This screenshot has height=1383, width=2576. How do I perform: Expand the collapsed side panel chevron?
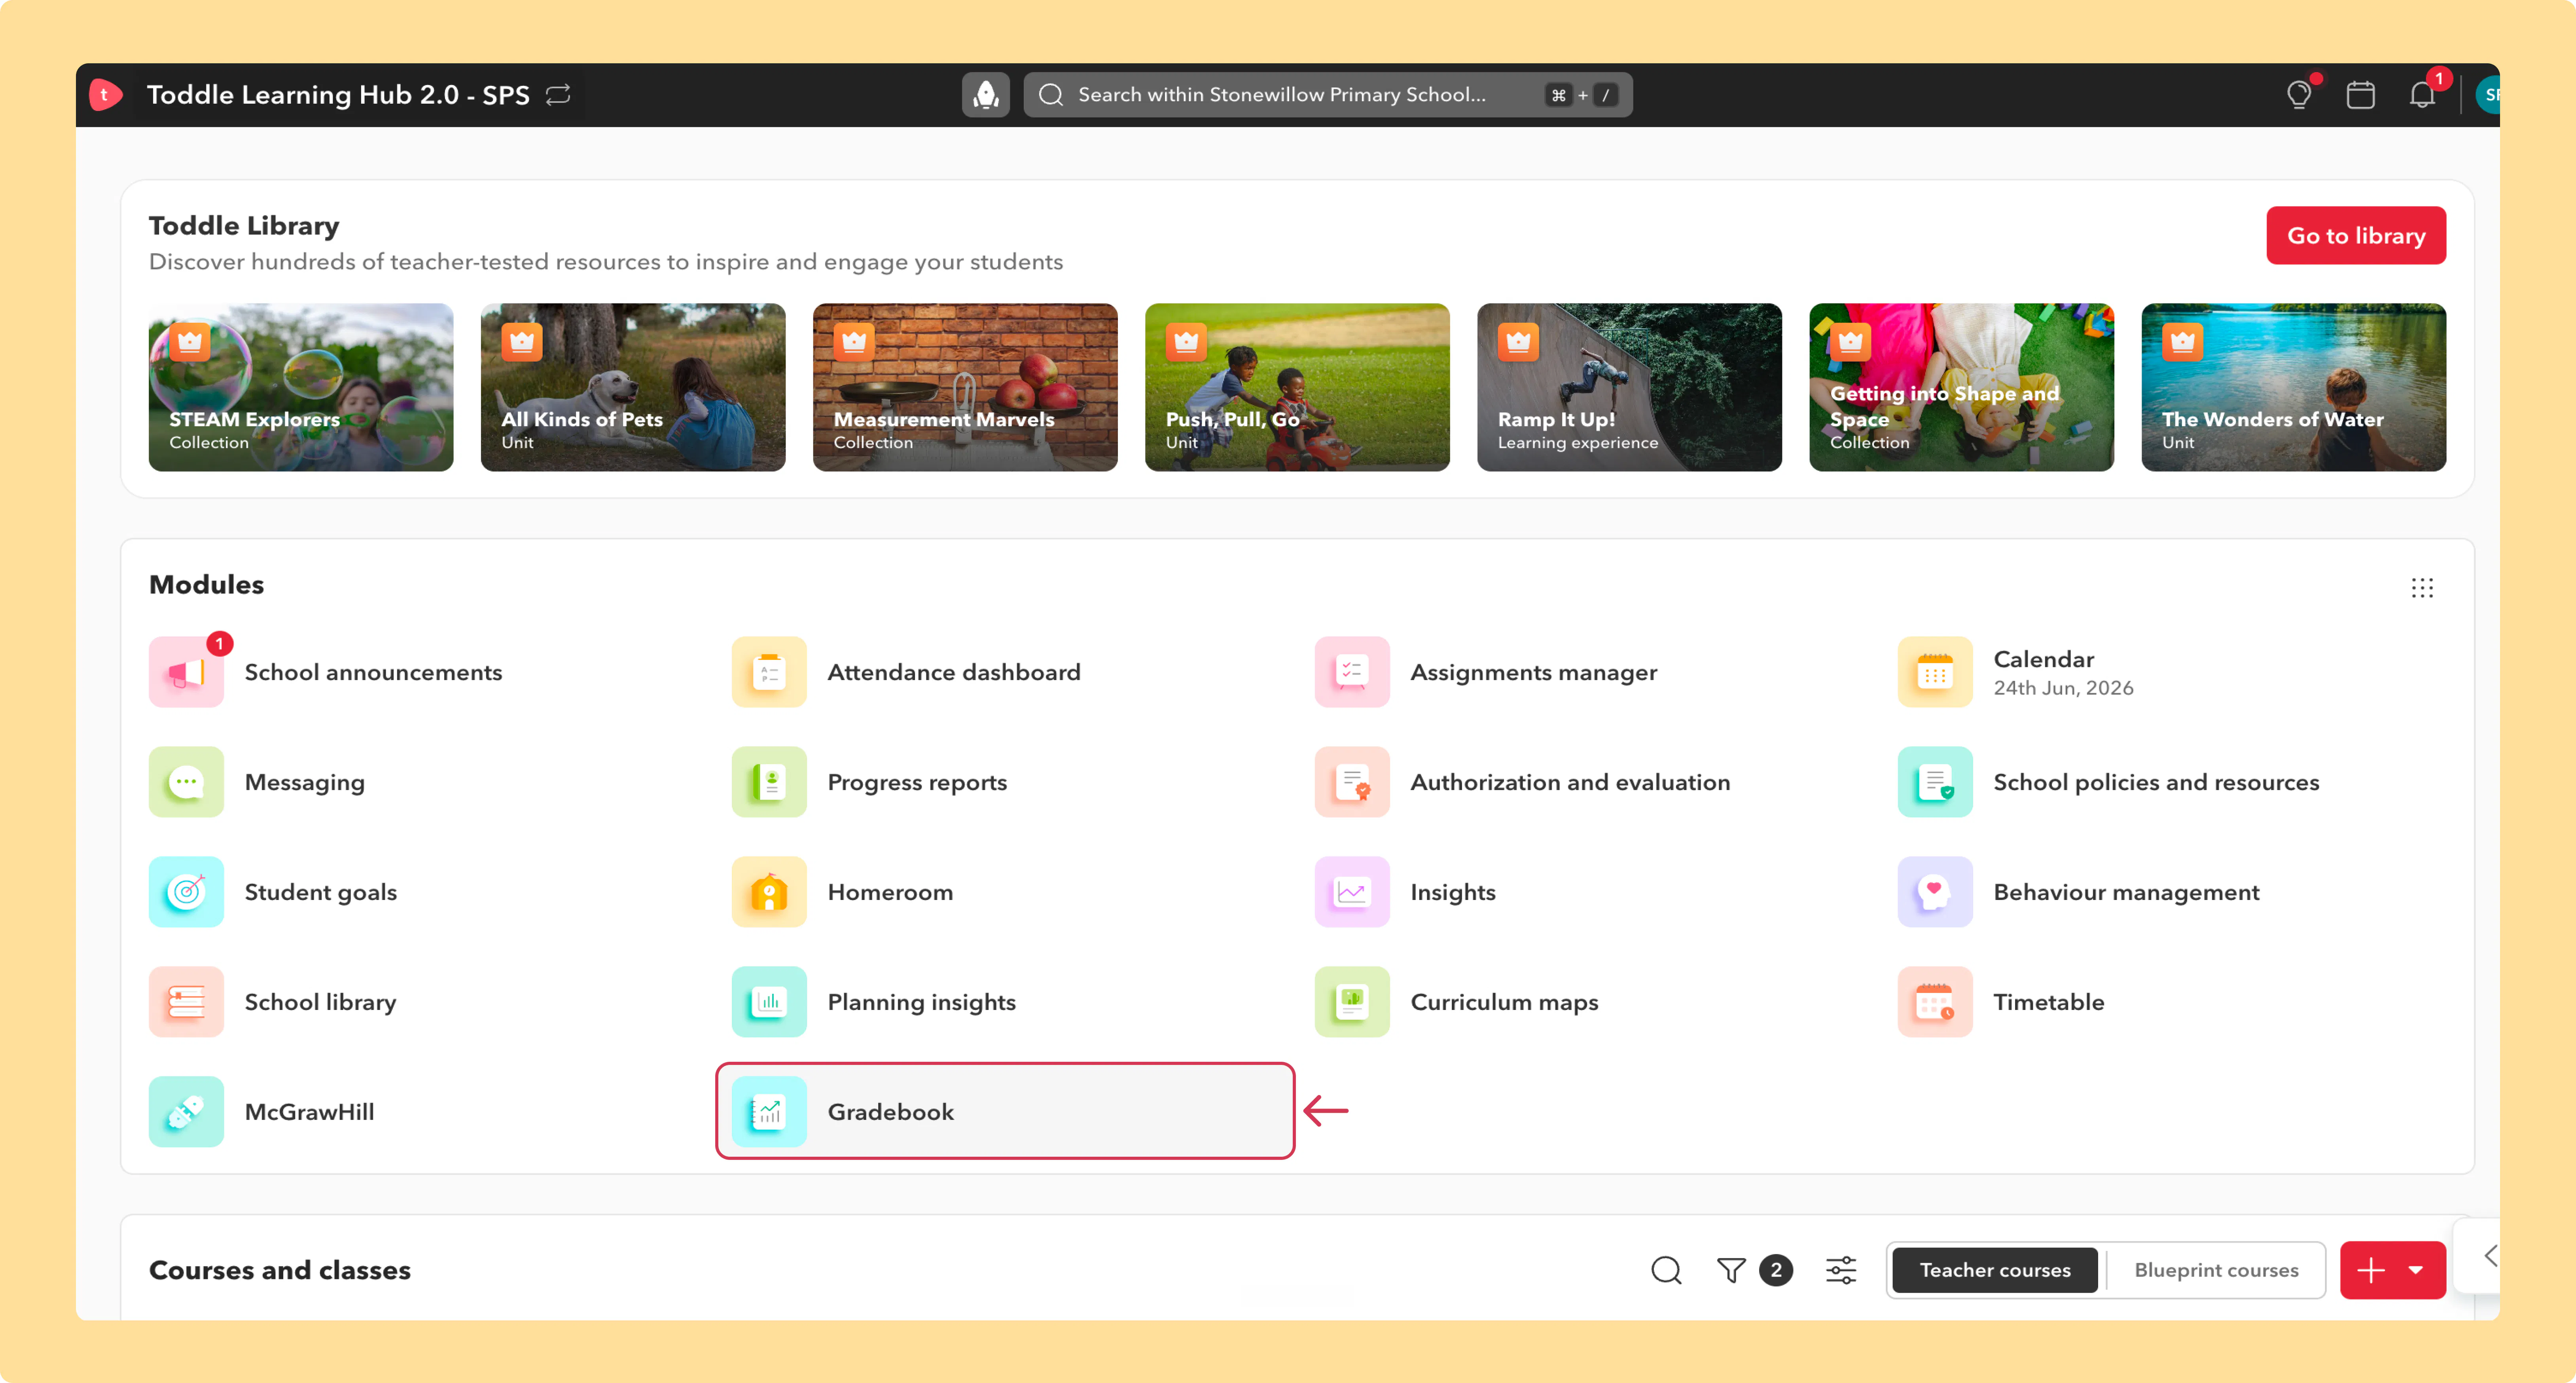2489,1256
